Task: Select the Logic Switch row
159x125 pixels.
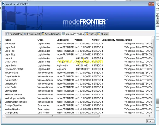Action: click(78, 65)
